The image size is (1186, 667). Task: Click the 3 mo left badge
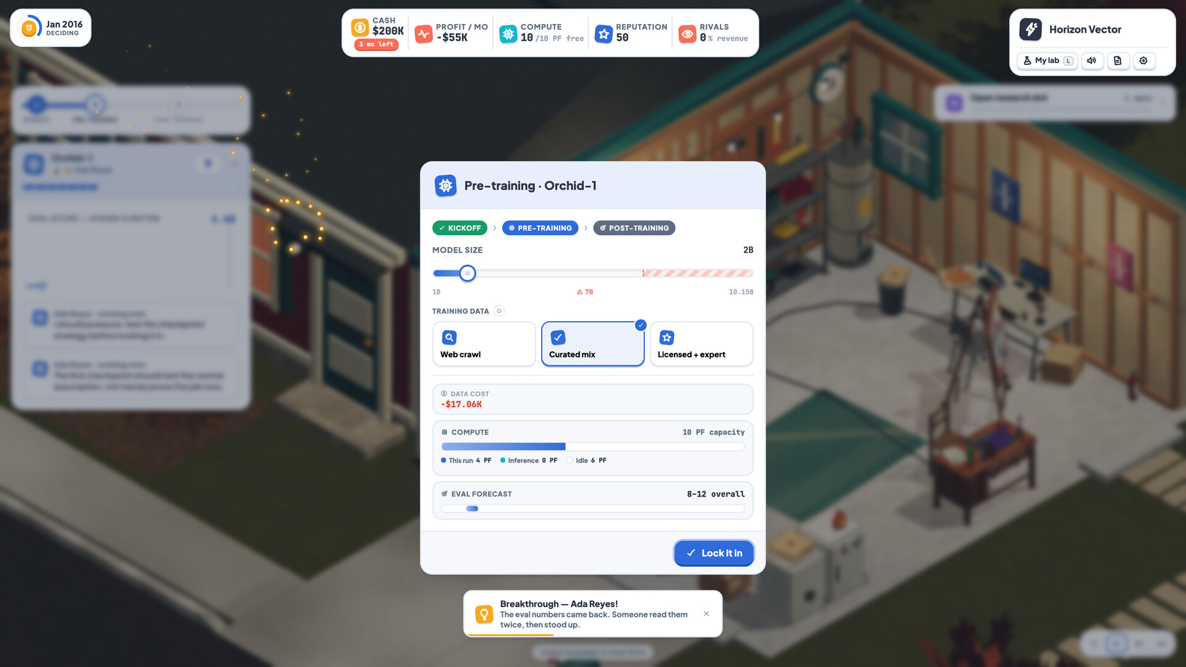[376, 44]
